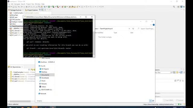Click the Git Bash terminal text area
Screen dimensions: 193x108
click(x=58, y=38)
